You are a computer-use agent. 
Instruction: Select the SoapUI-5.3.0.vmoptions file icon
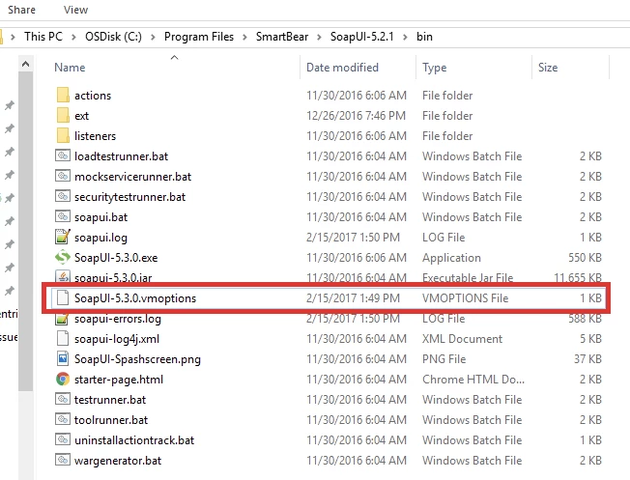[63, 297]
